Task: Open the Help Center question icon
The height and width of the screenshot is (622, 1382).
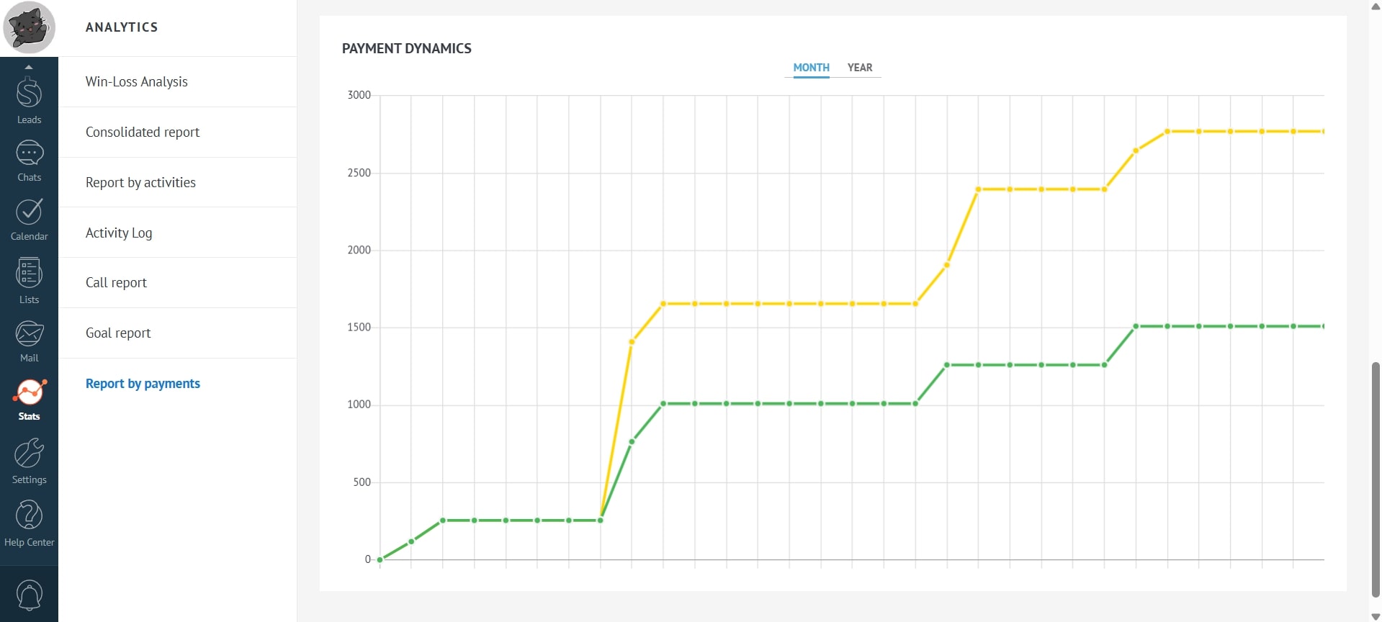Action: 29,515
